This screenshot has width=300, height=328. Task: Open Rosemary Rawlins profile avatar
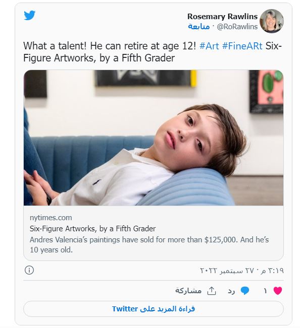click(x=272, y=21)
